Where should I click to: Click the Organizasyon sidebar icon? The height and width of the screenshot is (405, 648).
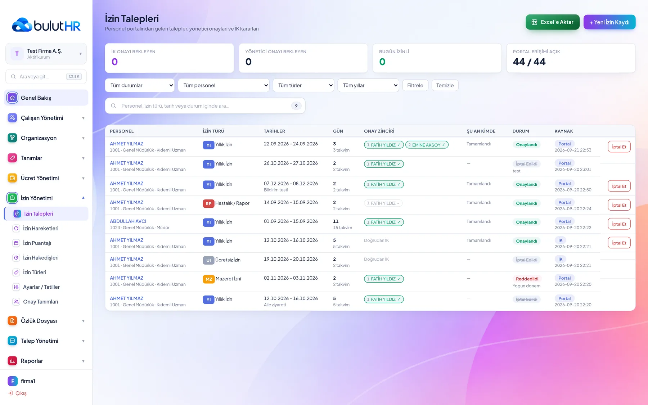tap(12, 138)
